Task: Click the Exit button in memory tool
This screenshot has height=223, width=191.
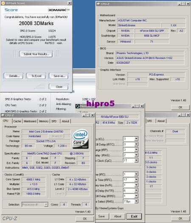Action: tap(134, 216)
